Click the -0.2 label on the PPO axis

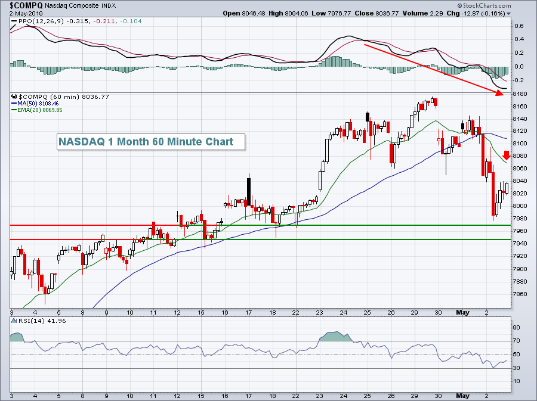click(x=518, y=80)
